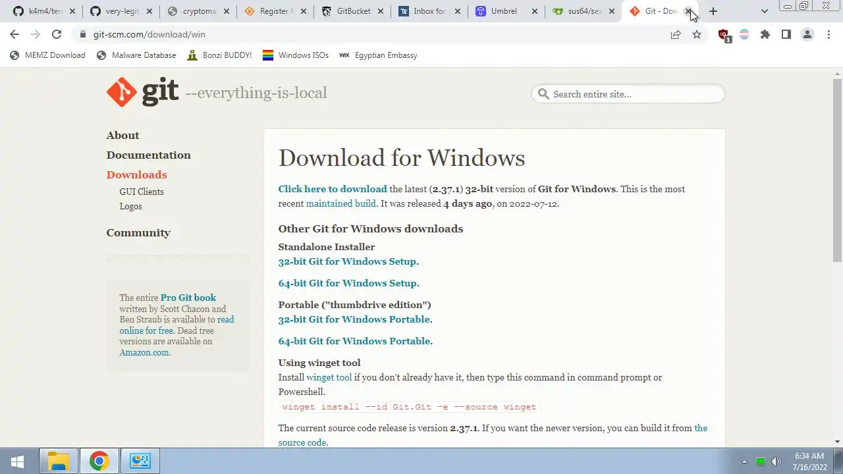The height and width of the screenshot is (474, 843).
Task: Download 64-bit Git for Windows Setup
Action: pyautogui.click(x=348, y=283)
